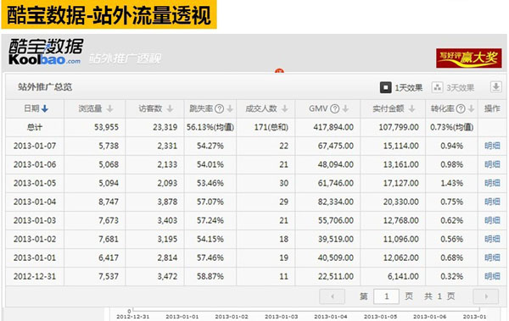Open 明细 for 2013-01-07
The image size is (509, 321).
click(492, 146)
